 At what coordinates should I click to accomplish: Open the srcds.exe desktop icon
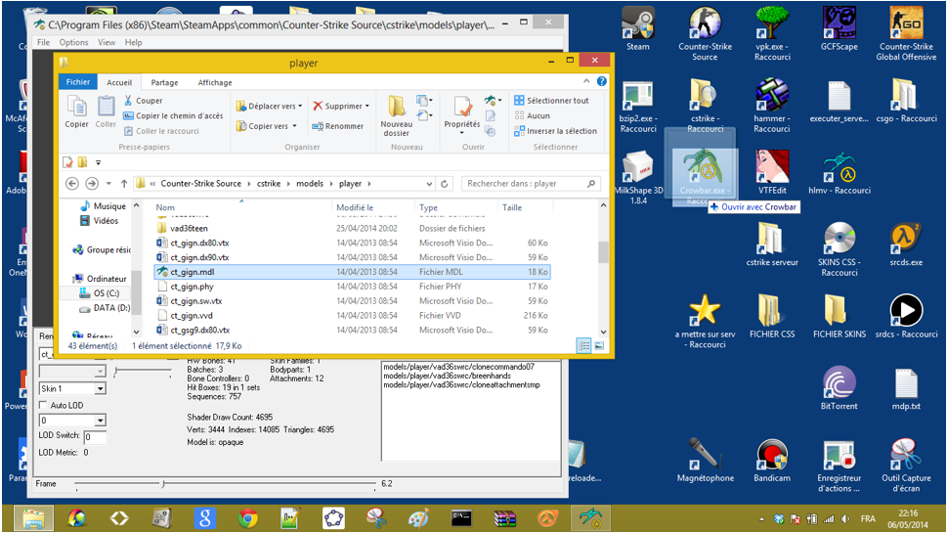pos(906,245)
